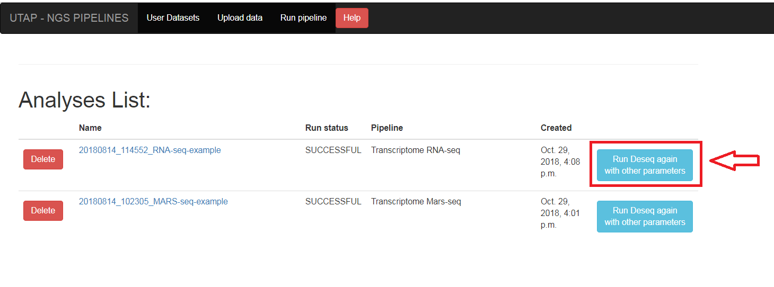The width and height of the screenshot is (774, 287).
Task: Delete the MARS-seq-example analysis
Action: 43,211
